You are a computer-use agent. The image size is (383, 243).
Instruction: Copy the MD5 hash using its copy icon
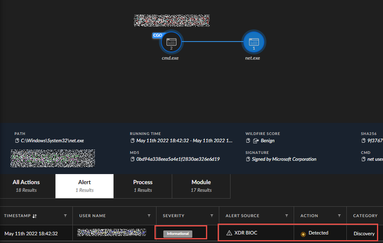pyautogui.click(x=132, y=159)
